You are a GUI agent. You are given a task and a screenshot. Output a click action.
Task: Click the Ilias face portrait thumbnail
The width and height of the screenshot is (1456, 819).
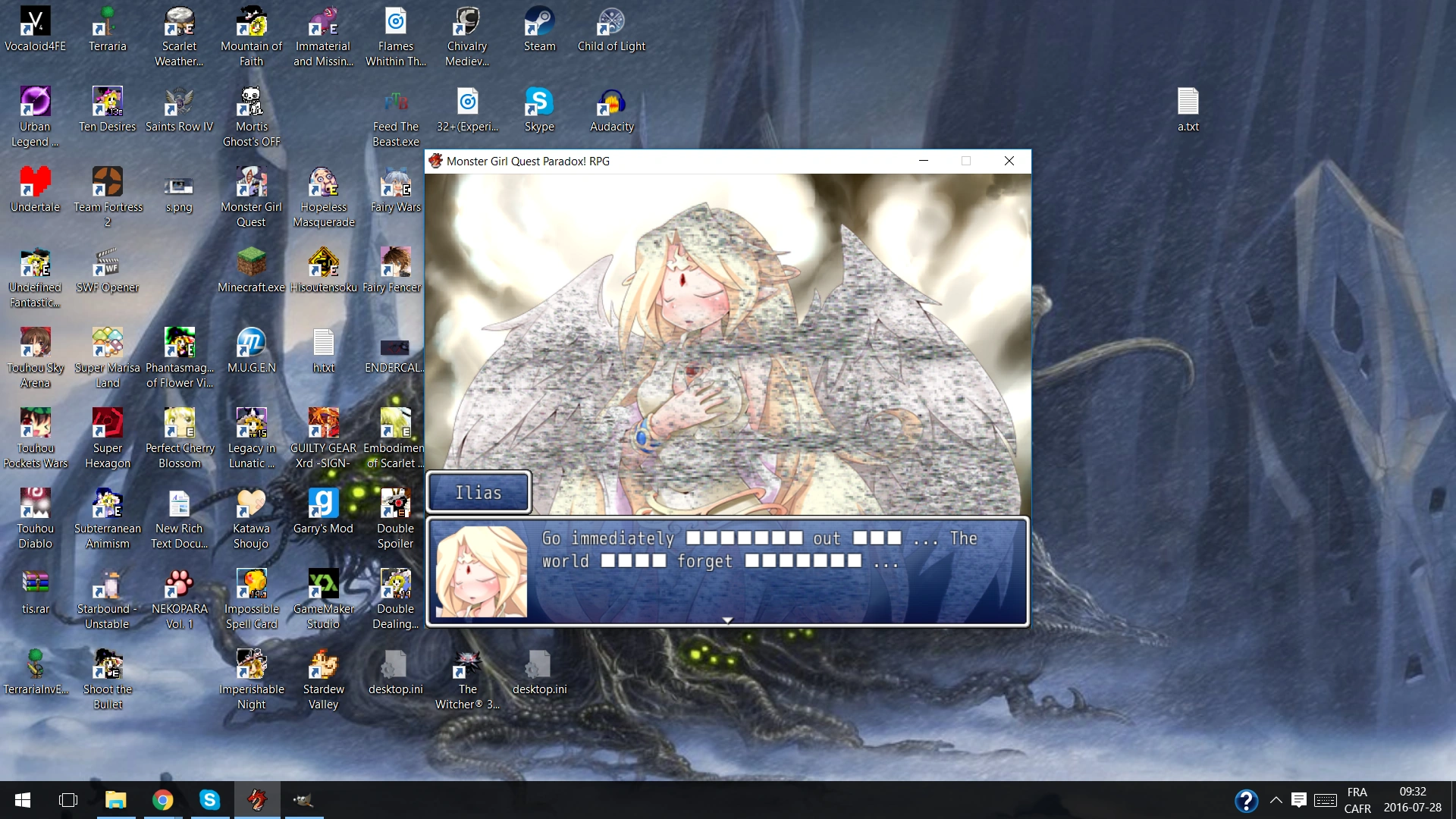(482, 572)
